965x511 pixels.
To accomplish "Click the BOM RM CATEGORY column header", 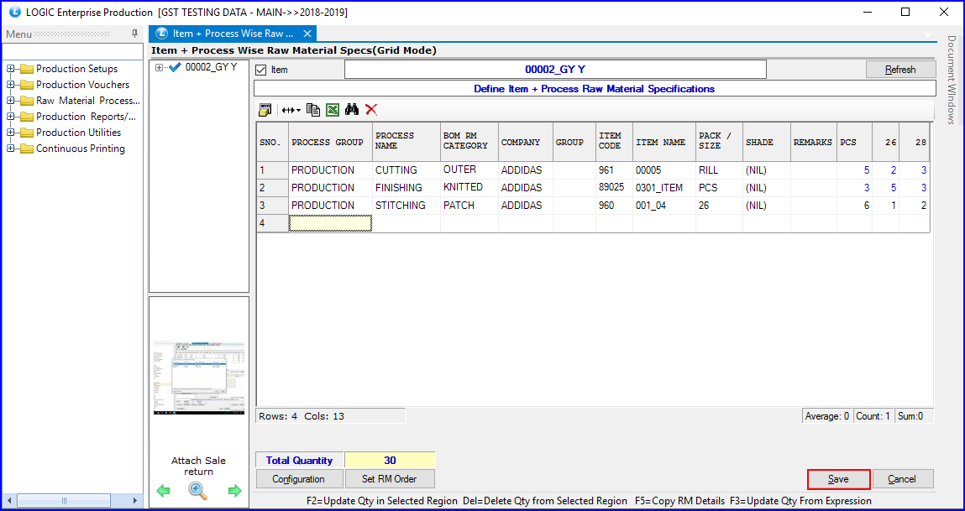I will click(x=469, y=142).
